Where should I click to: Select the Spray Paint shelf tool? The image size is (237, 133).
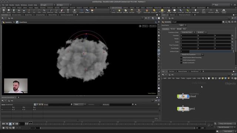(x=62, y=11)
